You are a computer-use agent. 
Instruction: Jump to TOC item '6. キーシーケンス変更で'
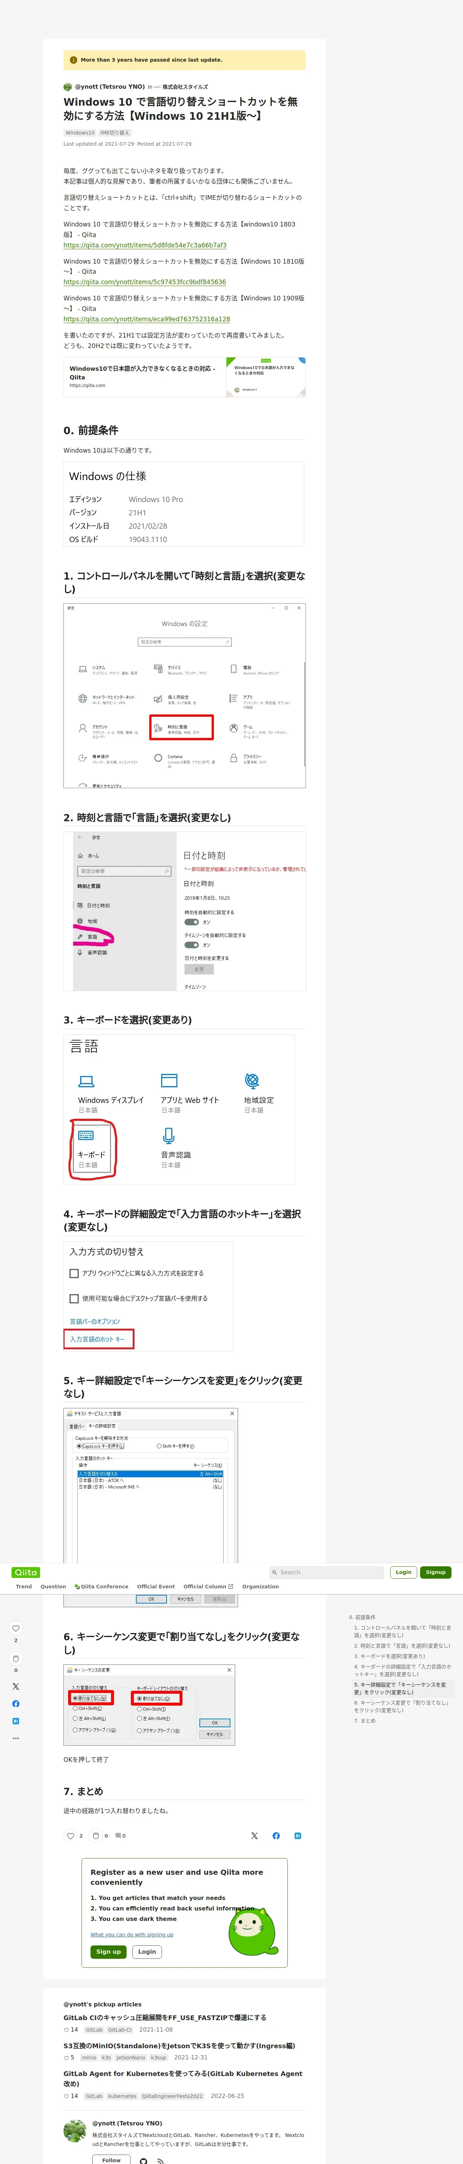pyautogui.click(x=402, y=1706)
